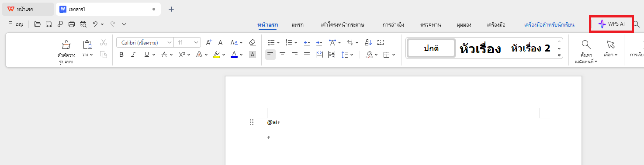The width and height of the screenshot is (644, 165).
Task: Click Clear Formatting eraser icon
Action: click(252, 42)
